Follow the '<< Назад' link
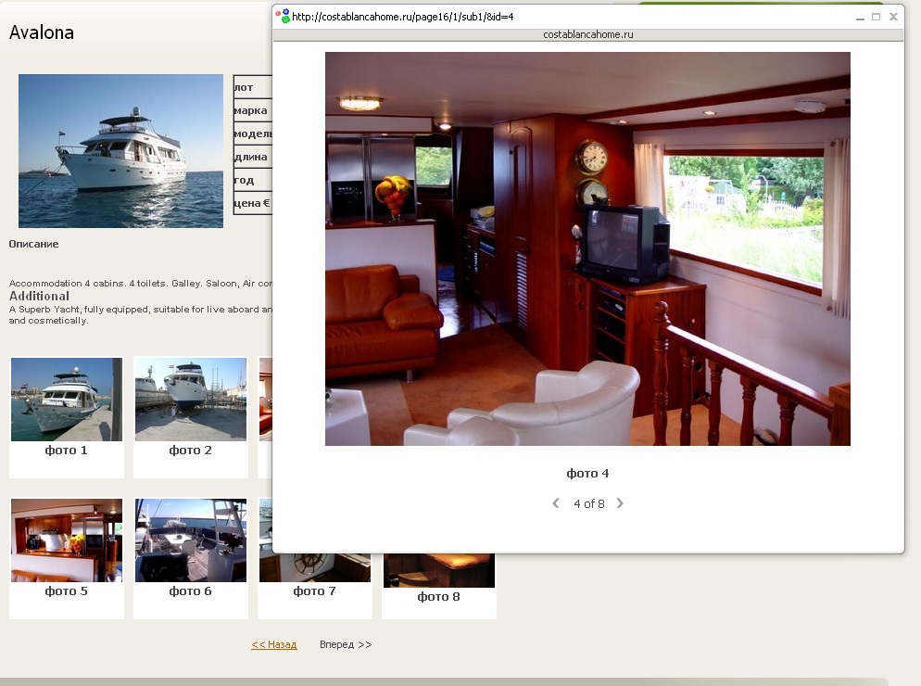 [273, 644]
